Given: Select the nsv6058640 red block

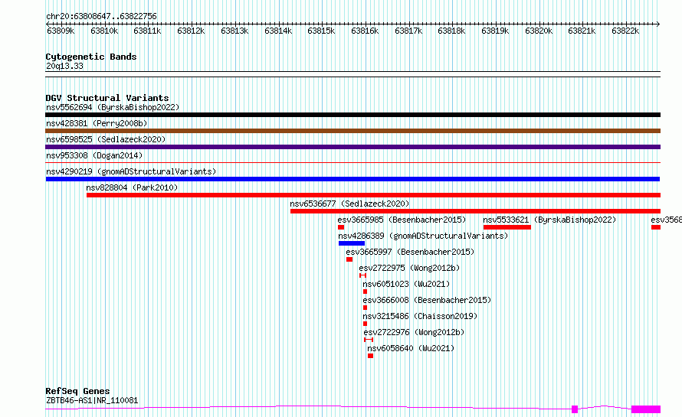Looking at the screenshot, I should tap(370, 356).
